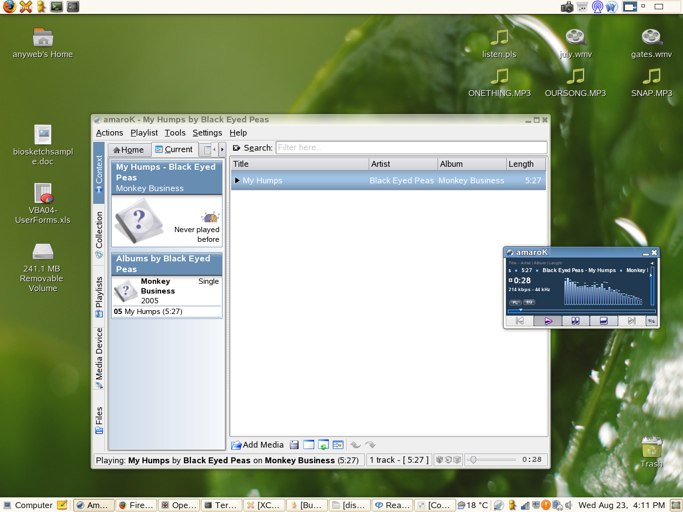The height and width of the screenshot is (512, 683).
Task: Select VBA04-UserForms.xls desktop file
Action: (43, 203)
